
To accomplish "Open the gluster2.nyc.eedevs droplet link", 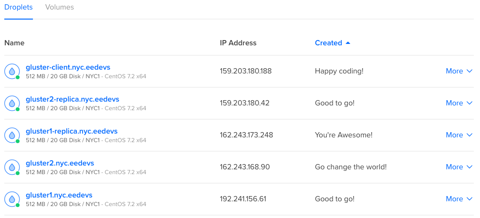I will 60,163.
